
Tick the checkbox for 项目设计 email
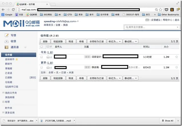click(x=41, y=57)
